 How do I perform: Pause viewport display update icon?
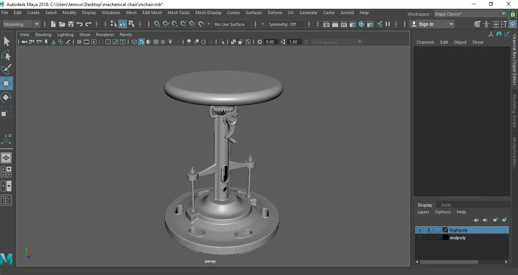coord(388,24)
